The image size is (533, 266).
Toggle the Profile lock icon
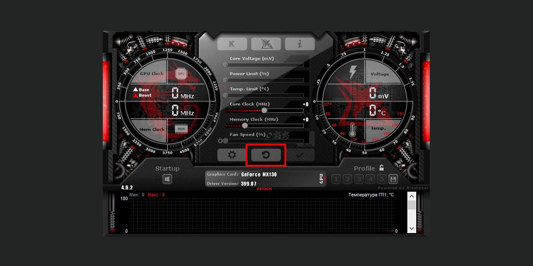[x=382, y=168]
